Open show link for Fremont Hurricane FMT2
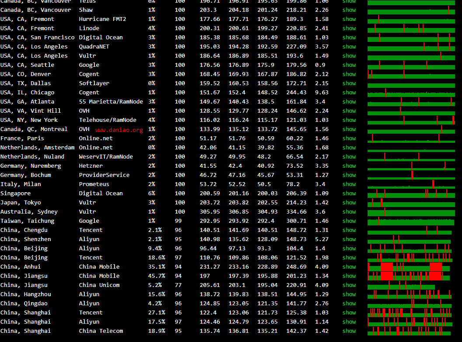The image size is (462, 342). tap(349, 19)
